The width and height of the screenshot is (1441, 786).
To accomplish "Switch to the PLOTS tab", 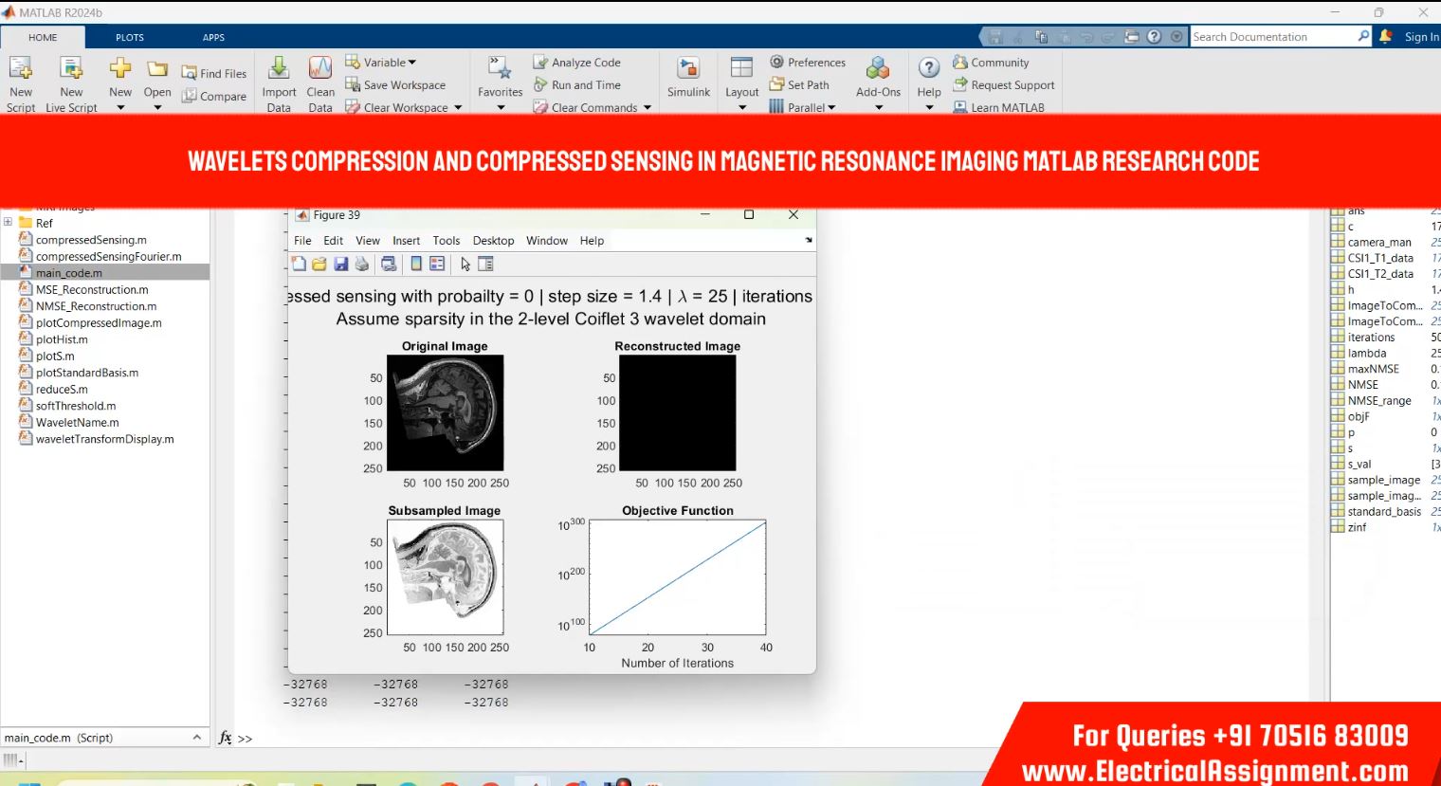I will pos(130,37).
